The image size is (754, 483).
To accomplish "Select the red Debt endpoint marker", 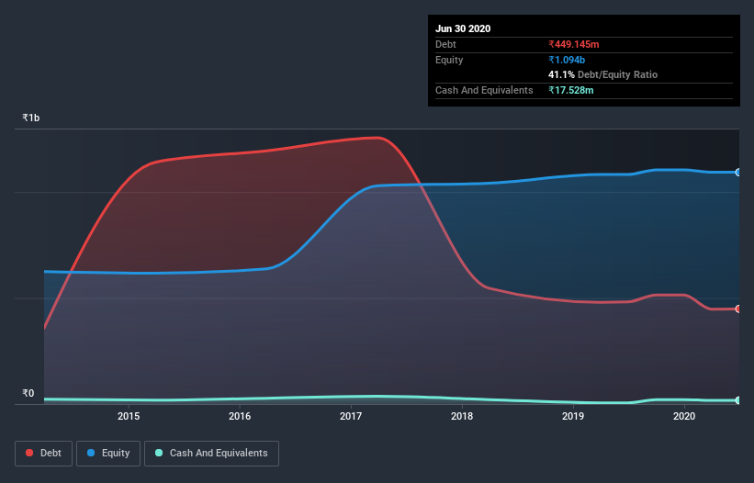I will 738,309.
